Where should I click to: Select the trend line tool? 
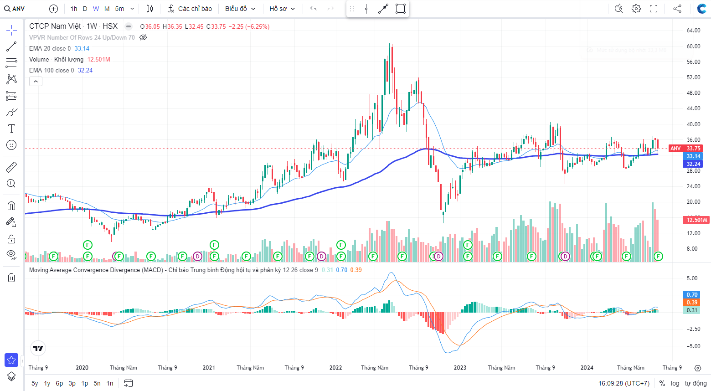click(11, 46)
